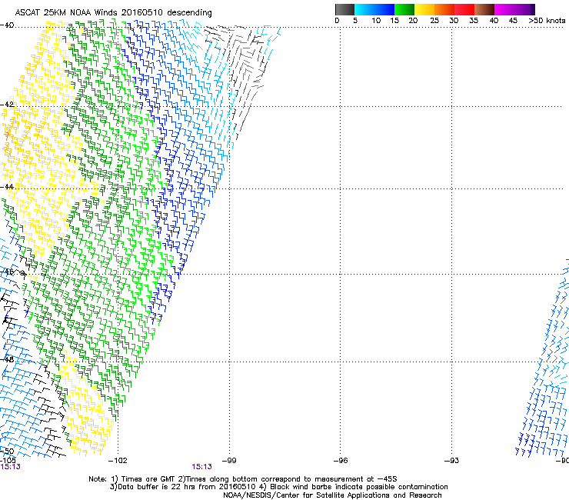Click the '40' legend scale label
The height and width of the screenshot is (500, 569).
(x=494, y=20)
